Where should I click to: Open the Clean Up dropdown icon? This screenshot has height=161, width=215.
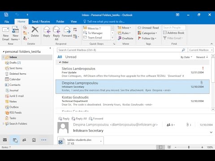coord(26,33)
